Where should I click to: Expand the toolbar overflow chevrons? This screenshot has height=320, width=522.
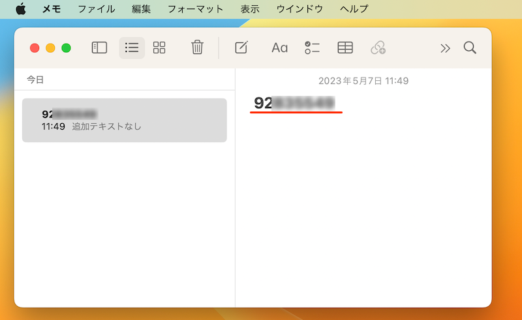pos(445,48)
